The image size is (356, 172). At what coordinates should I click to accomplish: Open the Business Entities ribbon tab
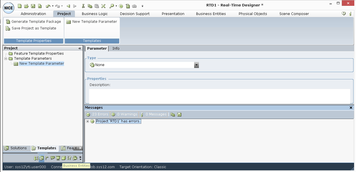point(211,14)
